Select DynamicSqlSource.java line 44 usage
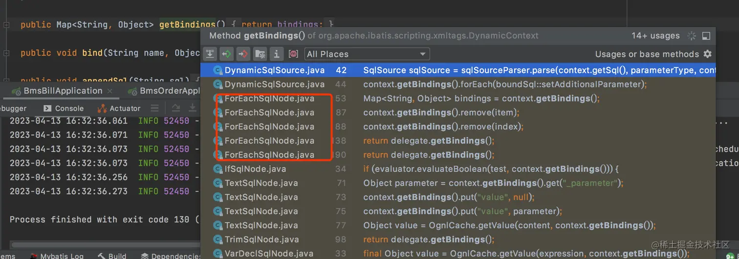This screenshot has height=259, width=739. [458, 84]
